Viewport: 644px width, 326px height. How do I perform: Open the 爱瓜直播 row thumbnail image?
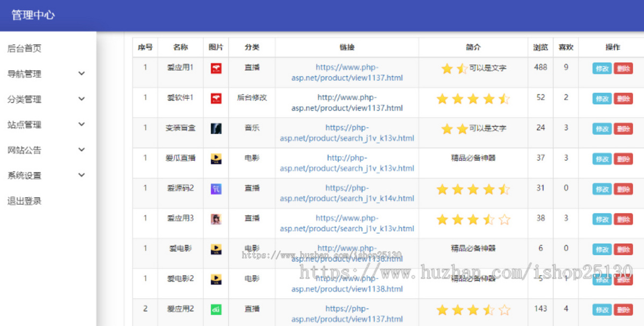(216, 159)
